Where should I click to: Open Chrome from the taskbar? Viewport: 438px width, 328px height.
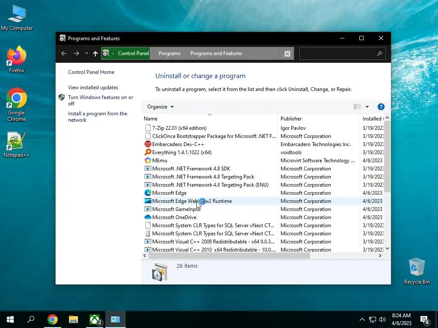53,319
